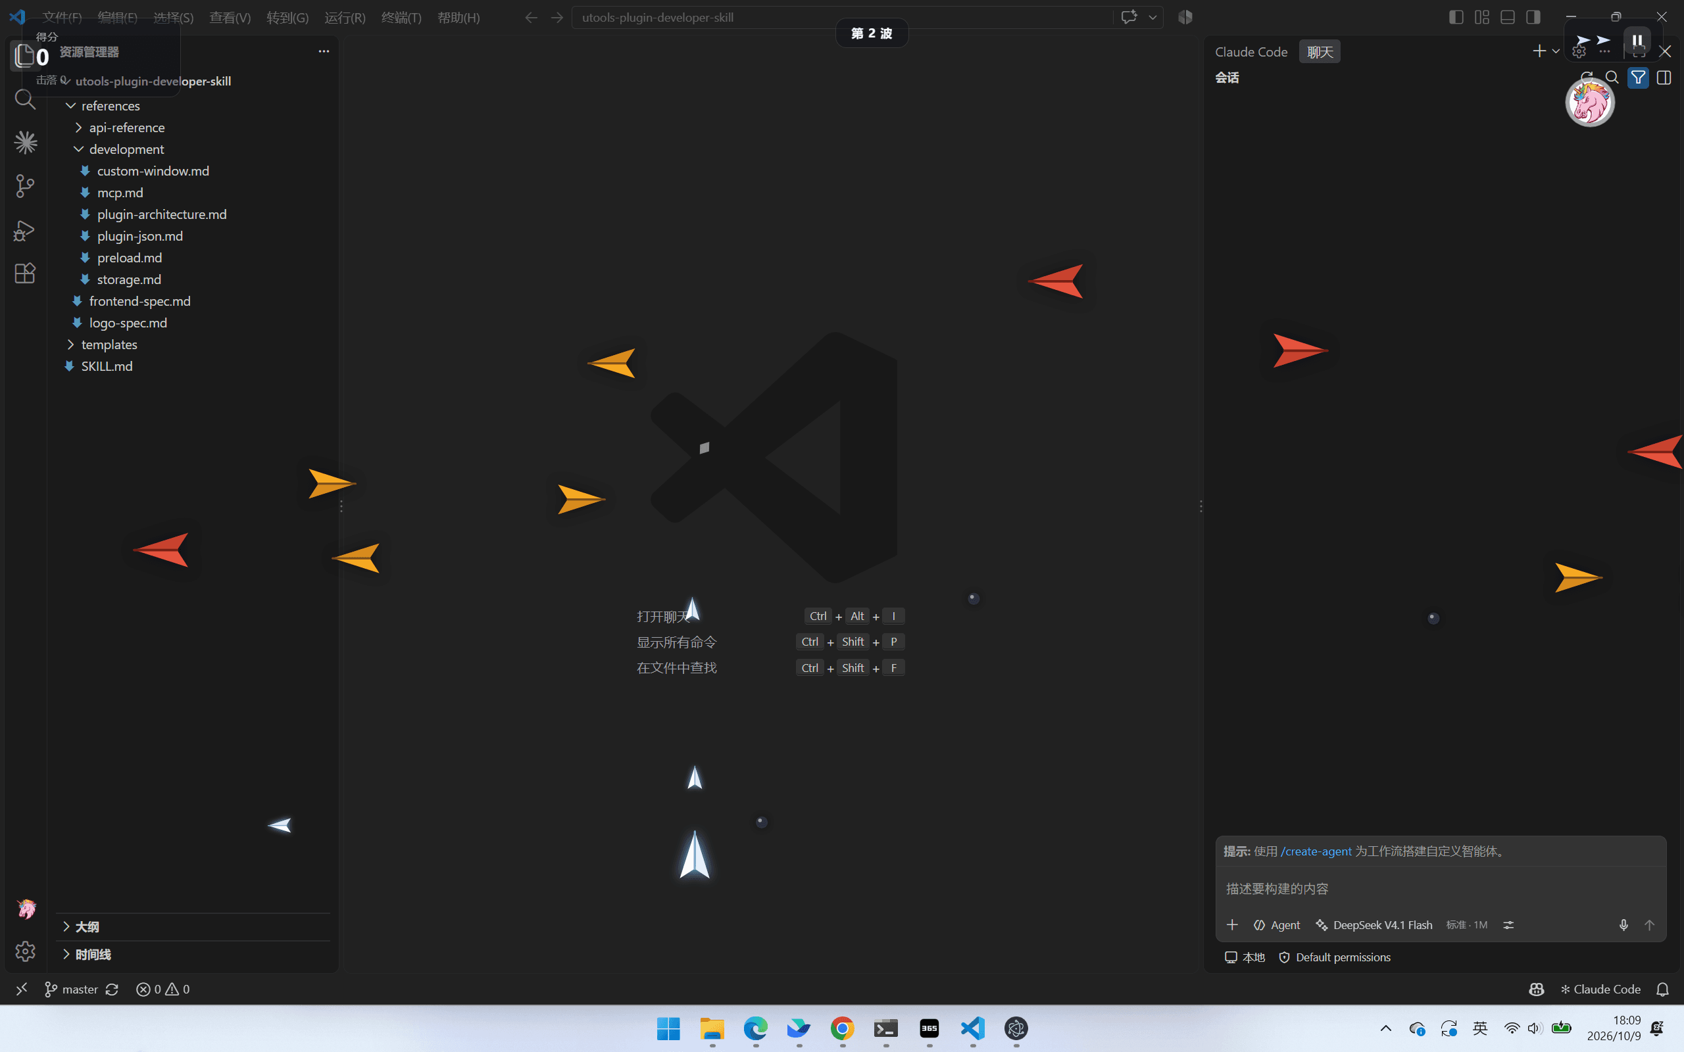Screen dimensions: 1684x1052
Task: Open chat configuration sliders icon
Action: 1508,924
